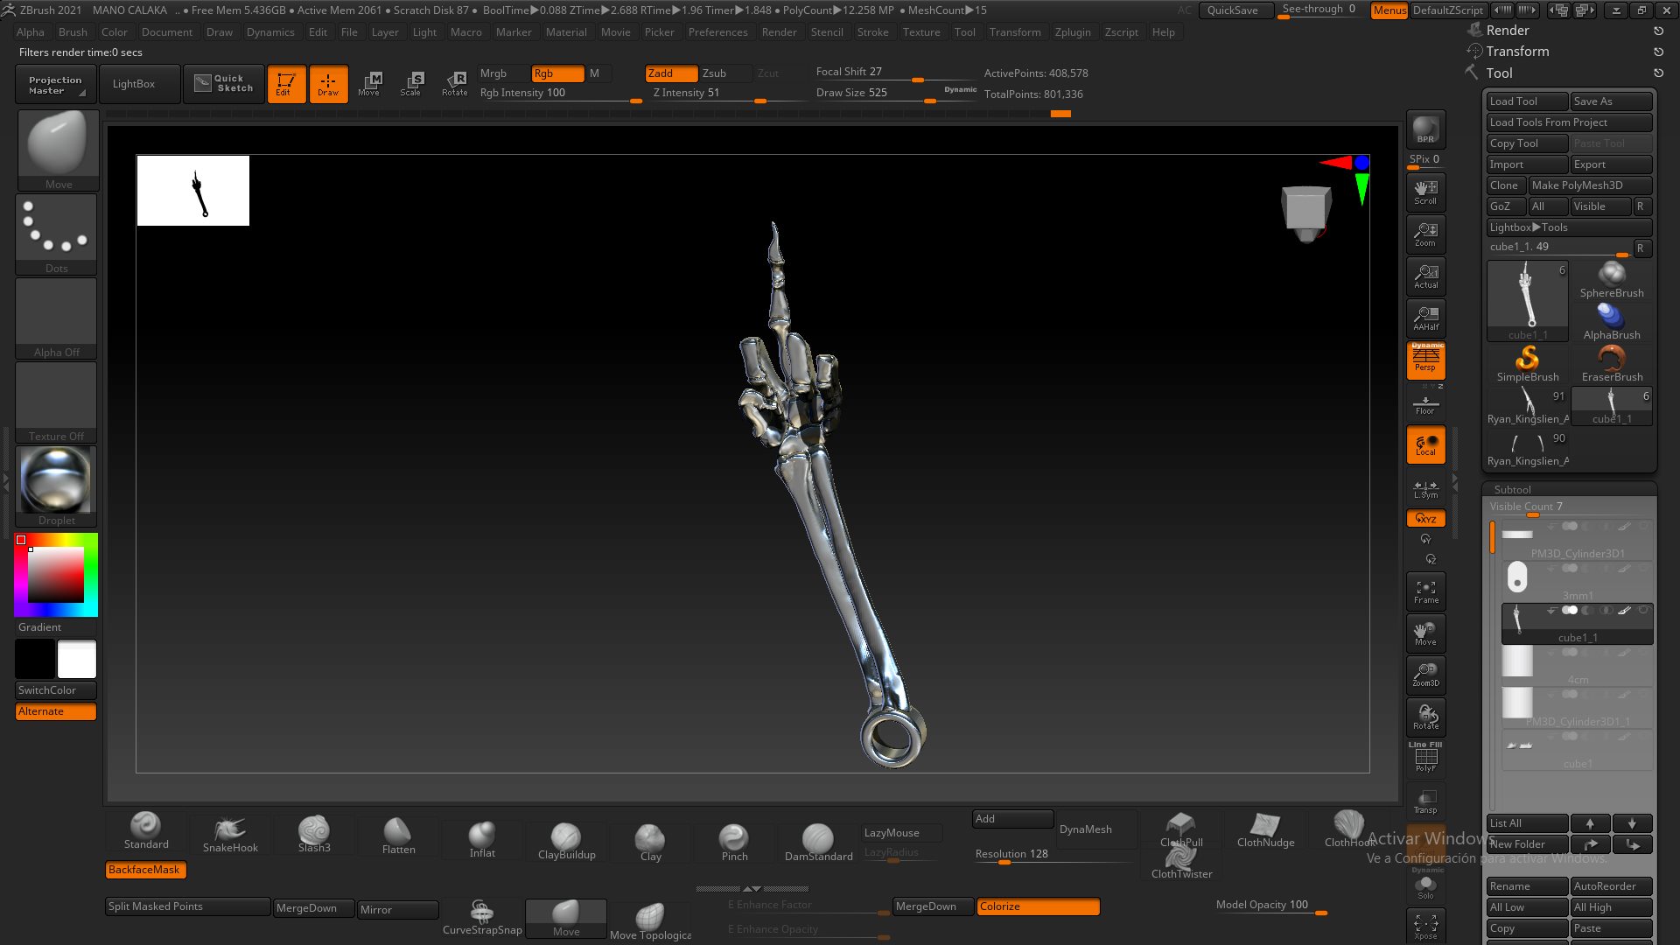
Task: Click the Frame view icon
Action: coord(1425,591)
